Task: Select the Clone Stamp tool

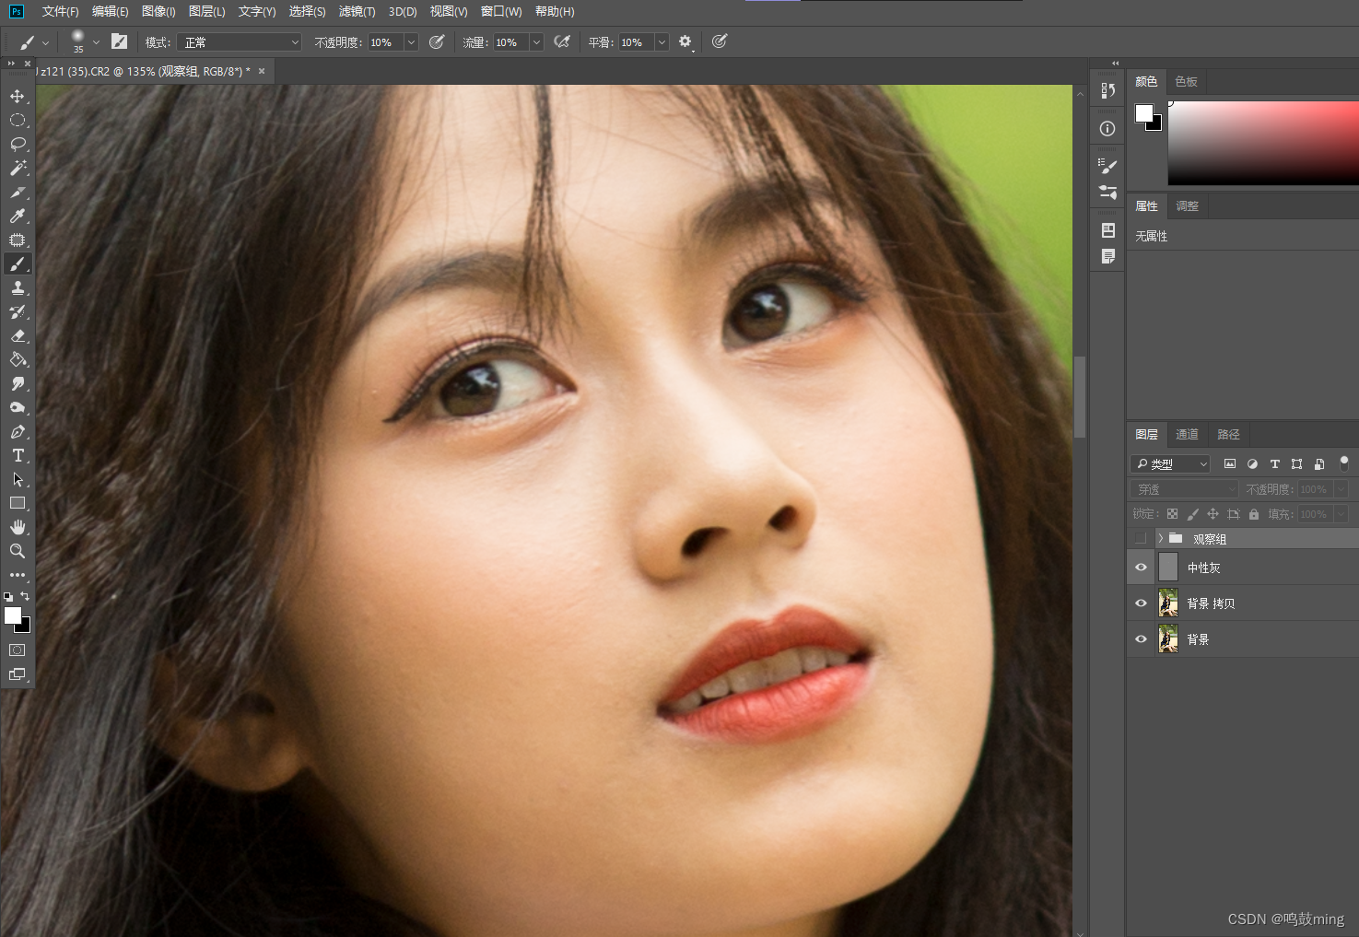Action: pos(18,288)
